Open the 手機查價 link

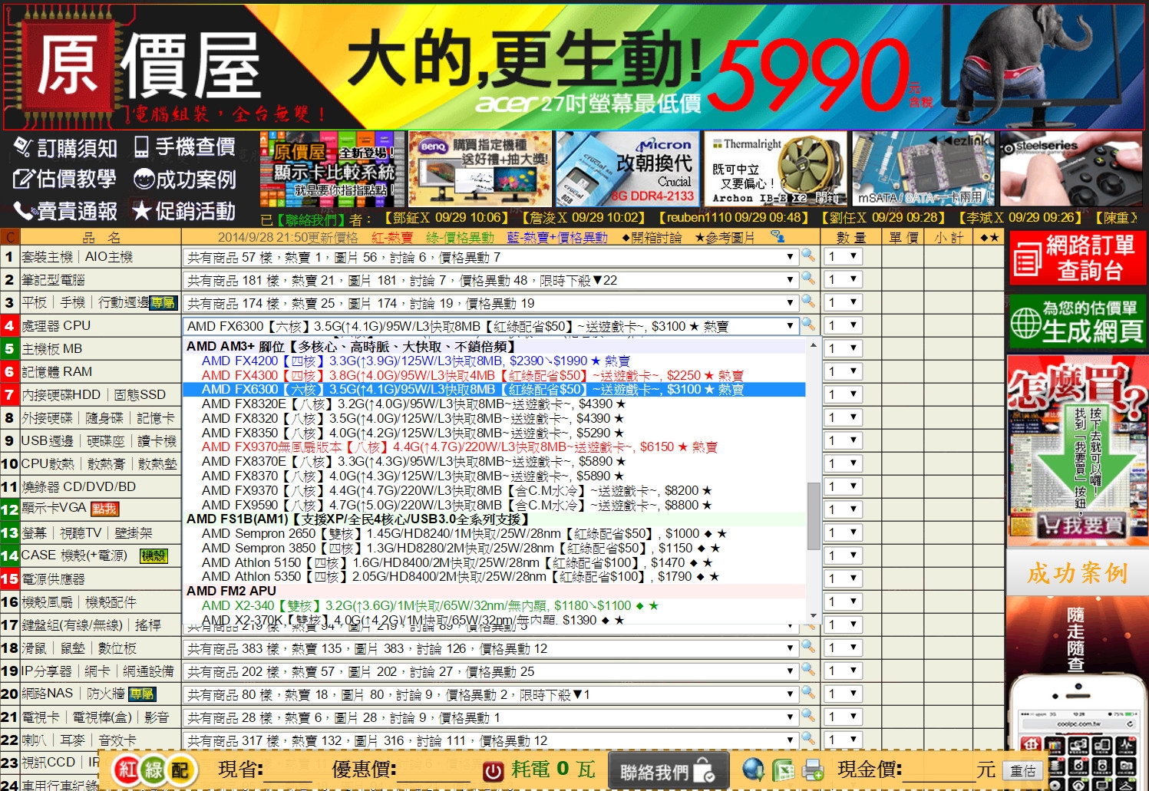(184, 147)
